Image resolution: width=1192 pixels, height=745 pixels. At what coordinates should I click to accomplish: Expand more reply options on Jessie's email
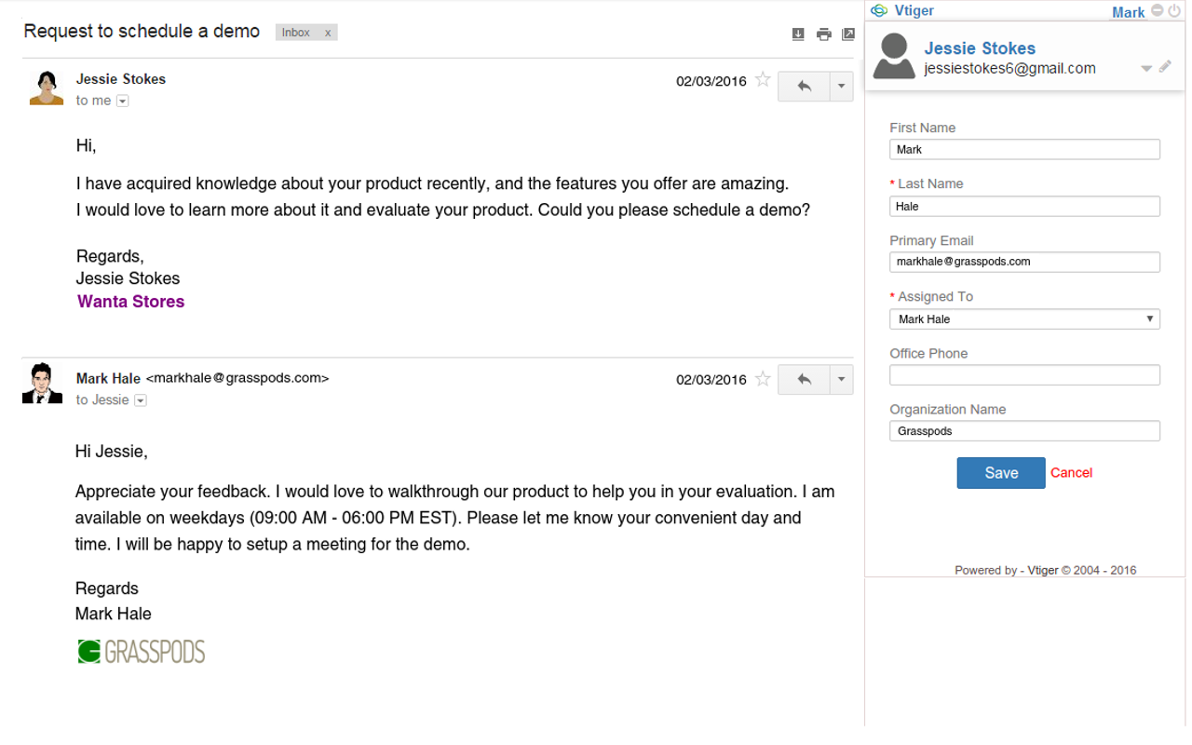[841, 86]
